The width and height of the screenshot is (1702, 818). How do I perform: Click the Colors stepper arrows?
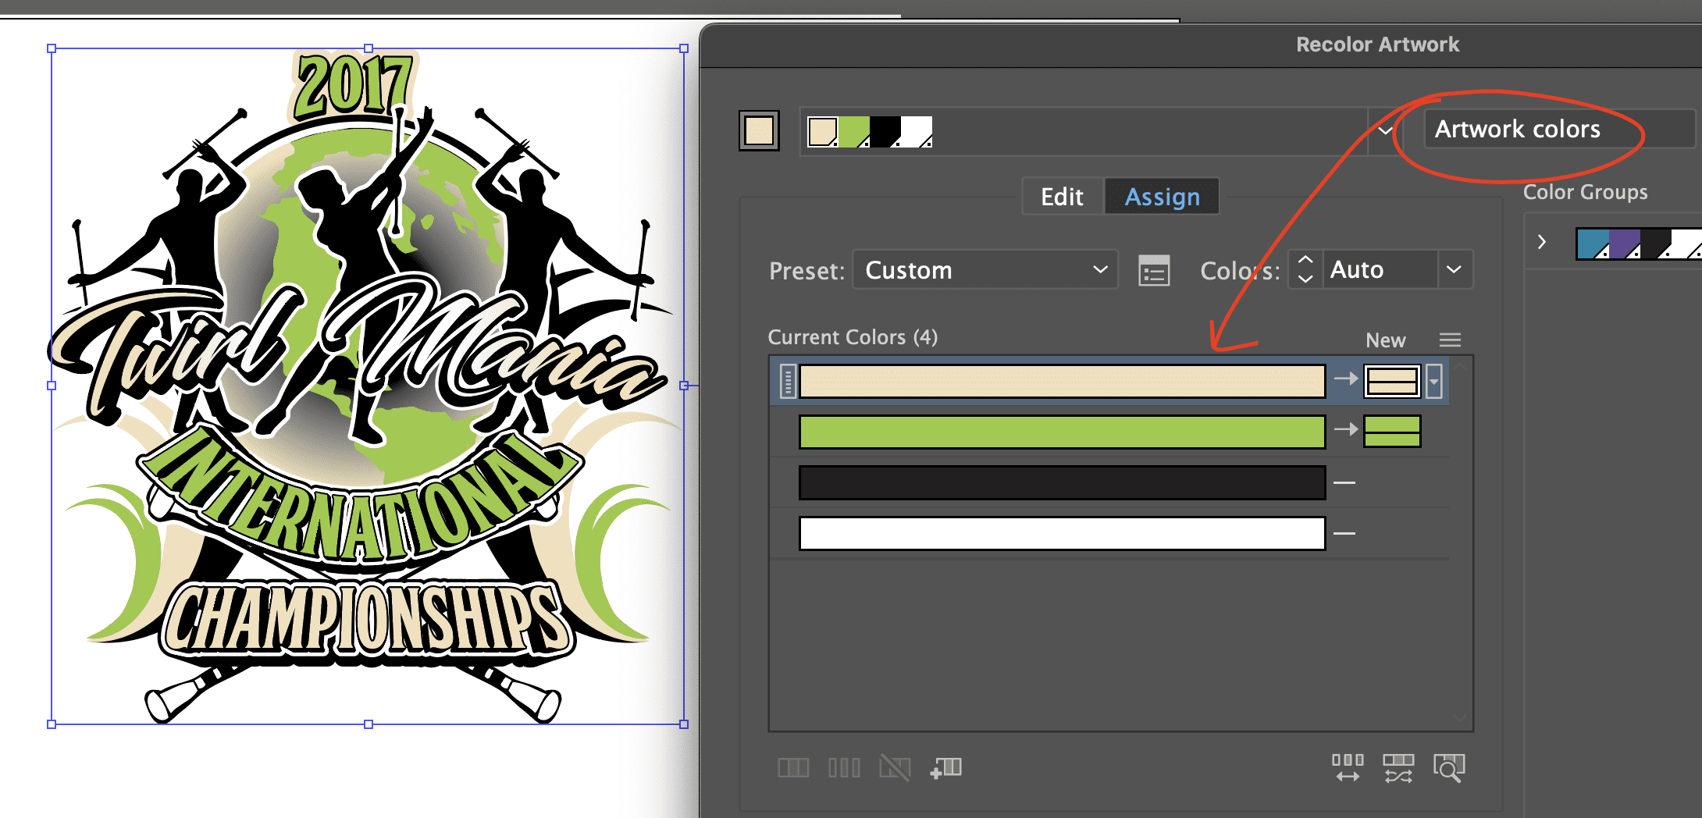coord(1305,270)
